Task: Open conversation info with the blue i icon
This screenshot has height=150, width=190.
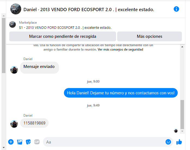Action: click(x=176, y=9)
